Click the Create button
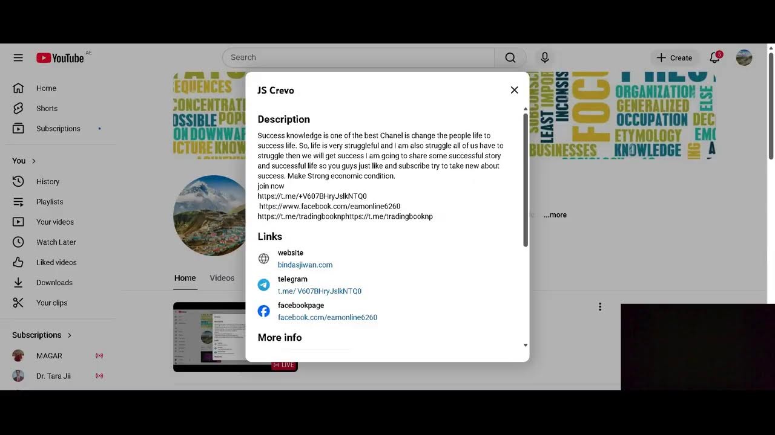Viewport: 775px width, 435px height. point(674,57)
